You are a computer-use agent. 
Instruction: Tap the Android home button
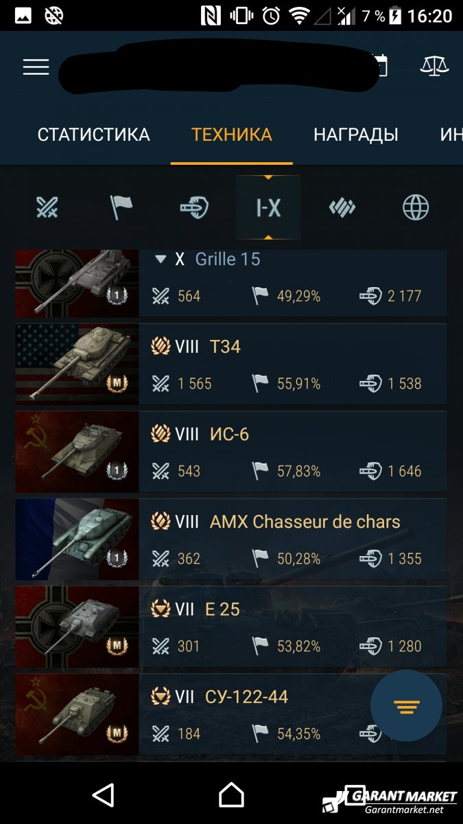coord(231,794)
